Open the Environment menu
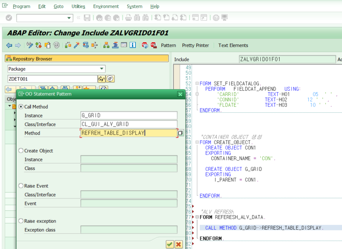The height and width of the screenshot is (249, 342). (x=106, y=7)
